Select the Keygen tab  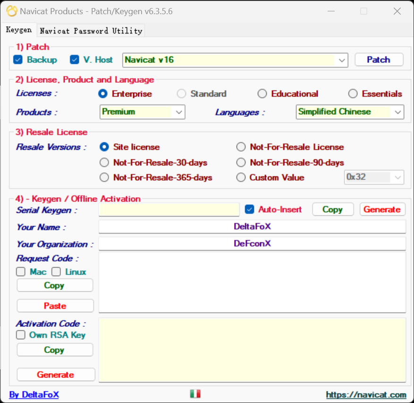pyautogui.click(x=19, y=30)
